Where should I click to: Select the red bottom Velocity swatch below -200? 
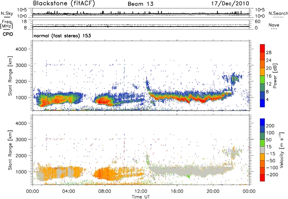(262, 178)
